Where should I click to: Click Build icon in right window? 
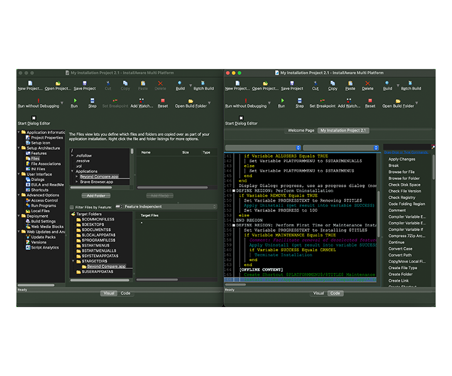tap(387, 83)
